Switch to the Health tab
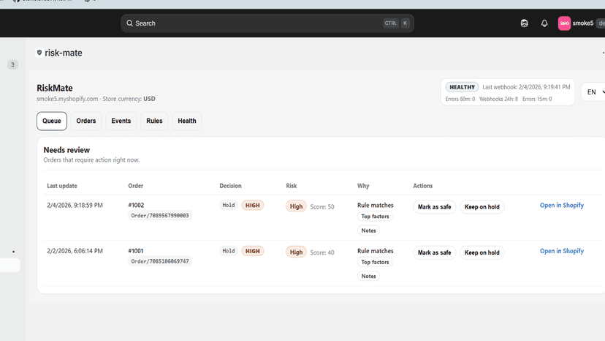This screenshot has width=605, height=341. click(x=187, y=121)
